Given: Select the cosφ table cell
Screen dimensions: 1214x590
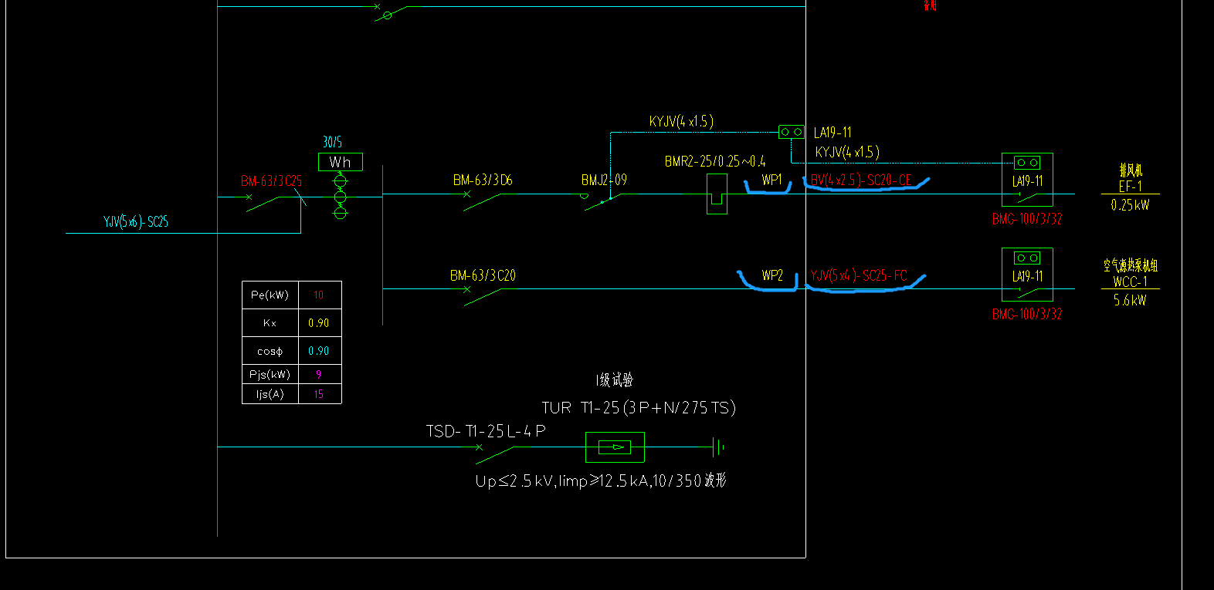Looking at the screenshot, I should [x=270, y=351].
